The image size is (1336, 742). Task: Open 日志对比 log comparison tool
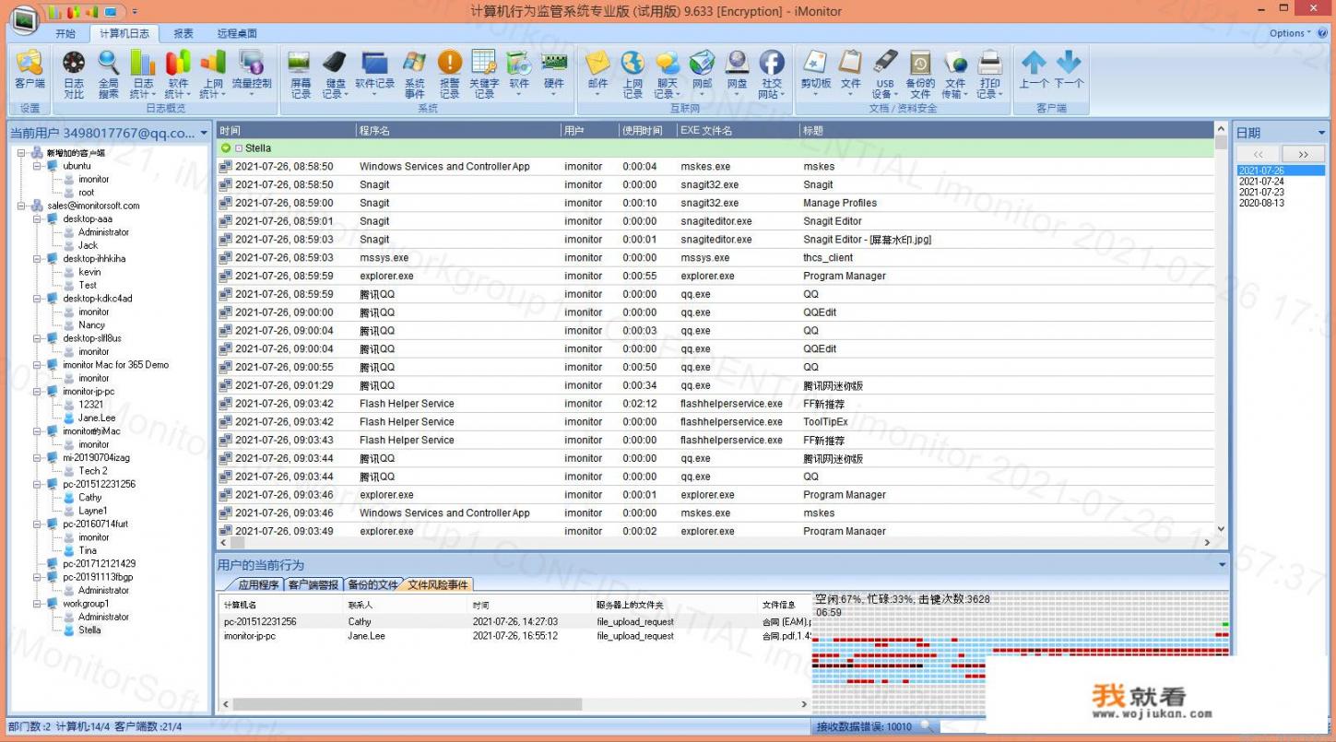[74, 73]
